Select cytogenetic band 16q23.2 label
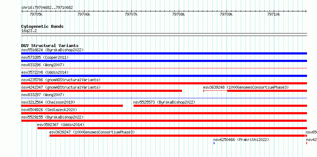This screenshot has width=317, height=157. click(29, 31)
